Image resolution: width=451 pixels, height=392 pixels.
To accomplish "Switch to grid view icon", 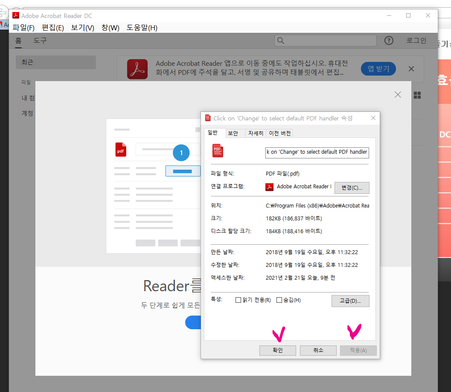I will 417,95.
